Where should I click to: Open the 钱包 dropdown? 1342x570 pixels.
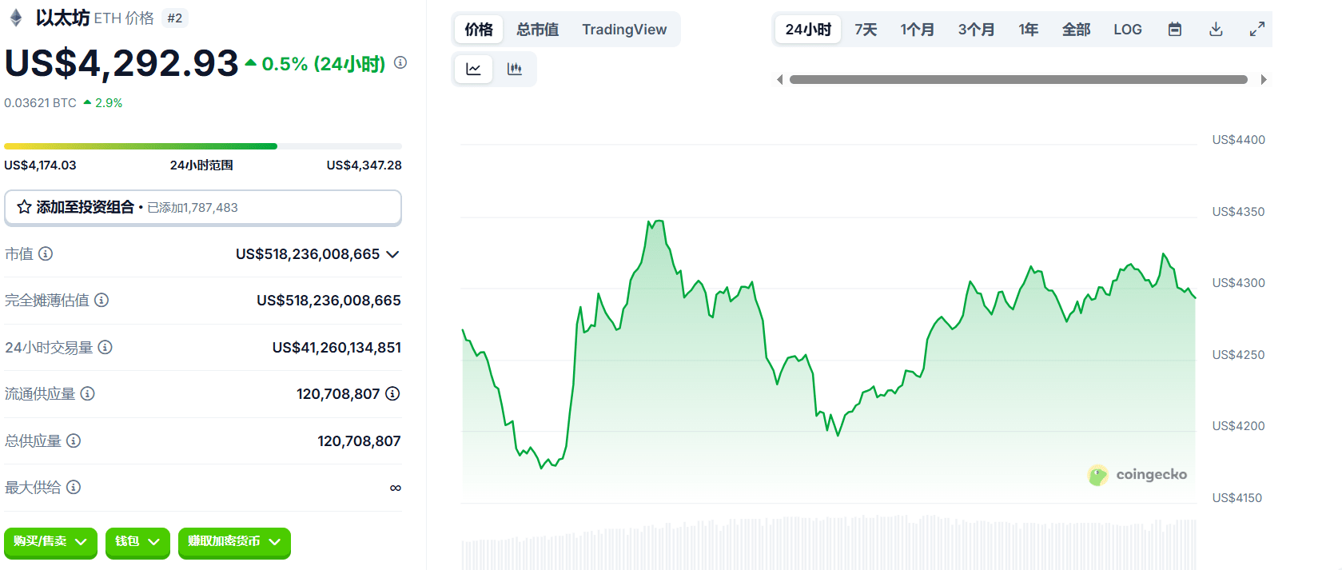pos(137,542)
